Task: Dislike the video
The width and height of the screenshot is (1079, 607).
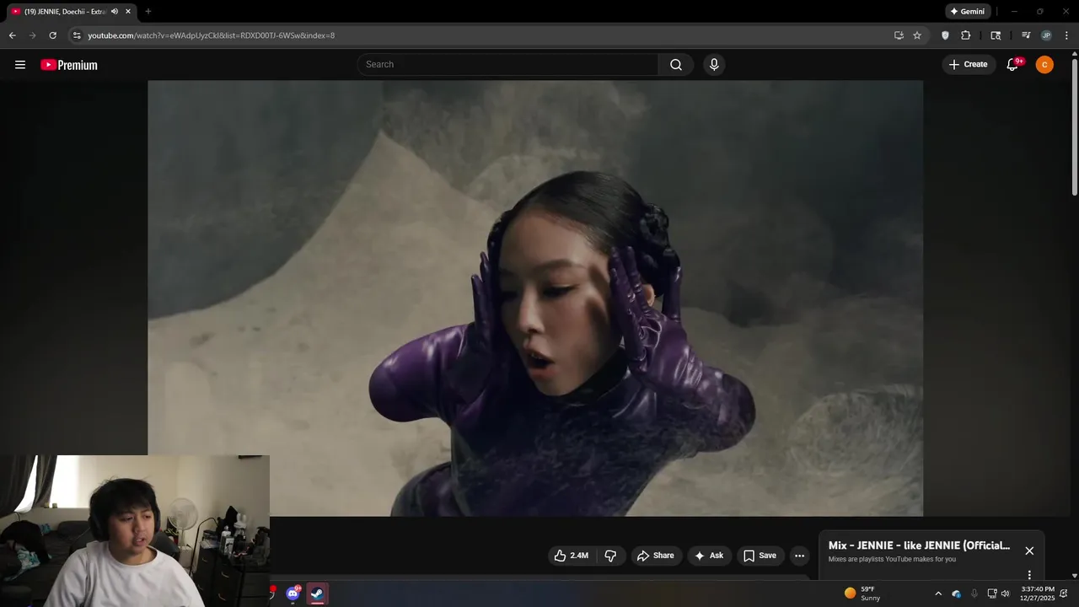Action: click(x=610, y=556)
